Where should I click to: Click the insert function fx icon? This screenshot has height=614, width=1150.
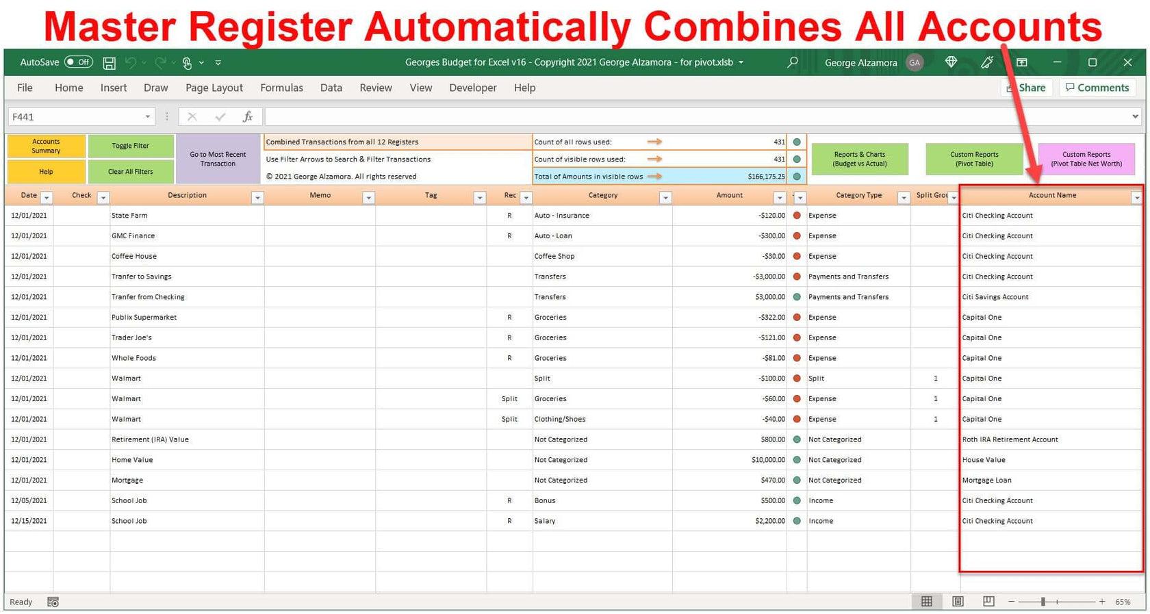(x=248, y=117)
